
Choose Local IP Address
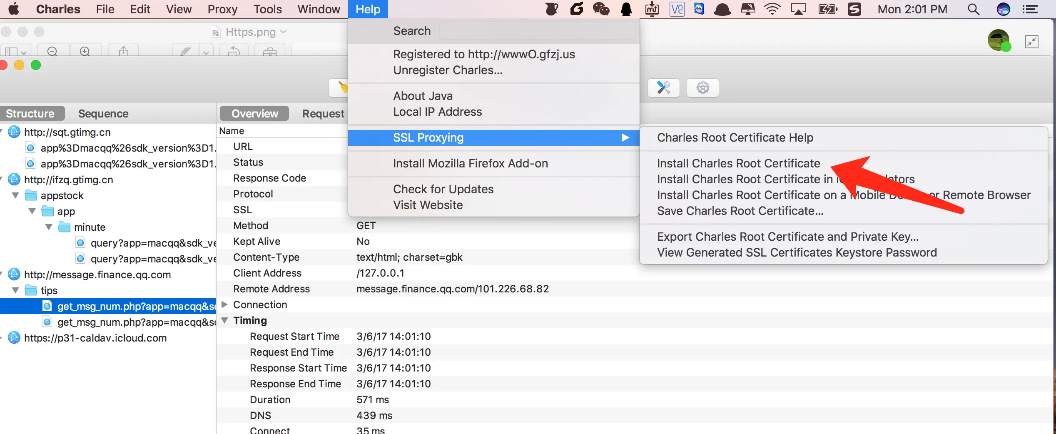437,112
